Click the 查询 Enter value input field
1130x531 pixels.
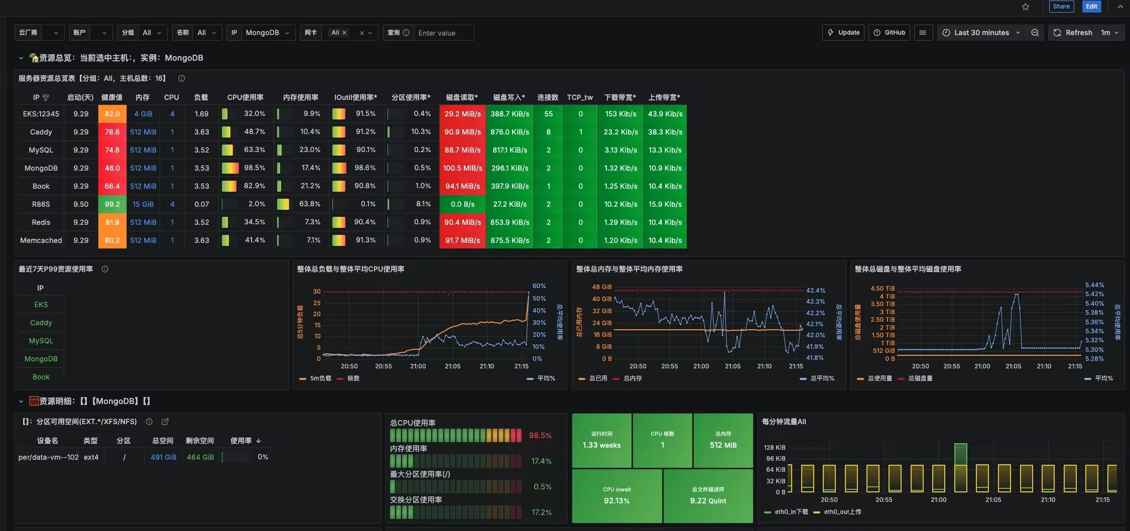(444, 33)
